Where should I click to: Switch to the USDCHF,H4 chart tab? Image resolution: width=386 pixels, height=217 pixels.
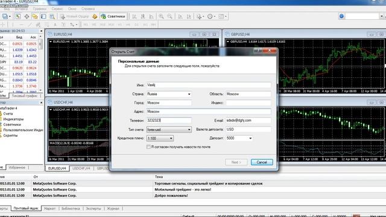pos(81,169)
